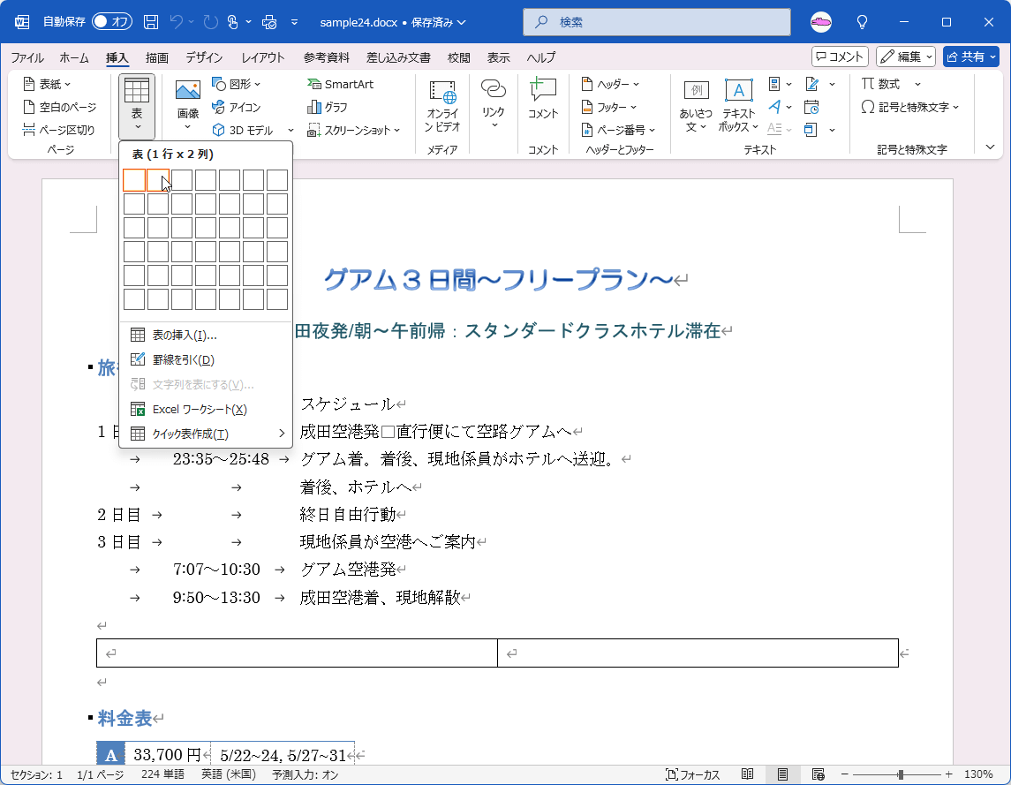The width and height of the screenshot is (1011, 785).
Task: Click the zoom out minus button
Action: point(845,774)
